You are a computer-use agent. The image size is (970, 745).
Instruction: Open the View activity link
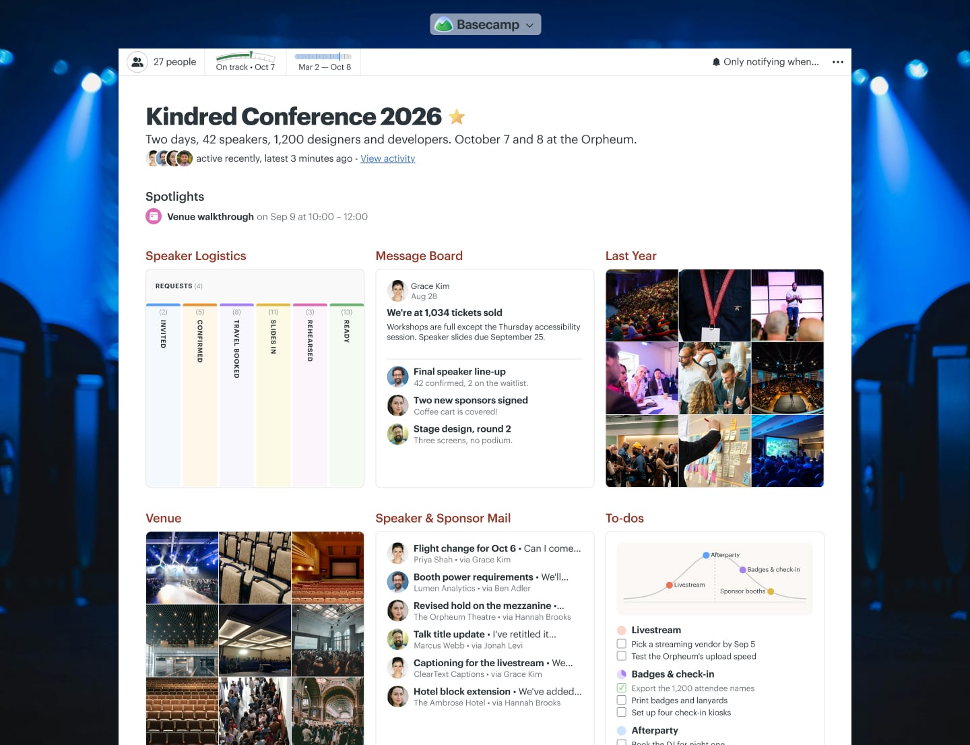387,158
